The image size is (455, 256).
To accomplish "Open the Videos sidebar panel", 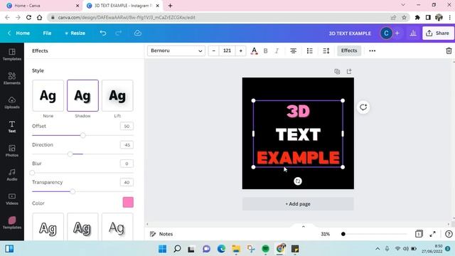I will pos(12,199).
